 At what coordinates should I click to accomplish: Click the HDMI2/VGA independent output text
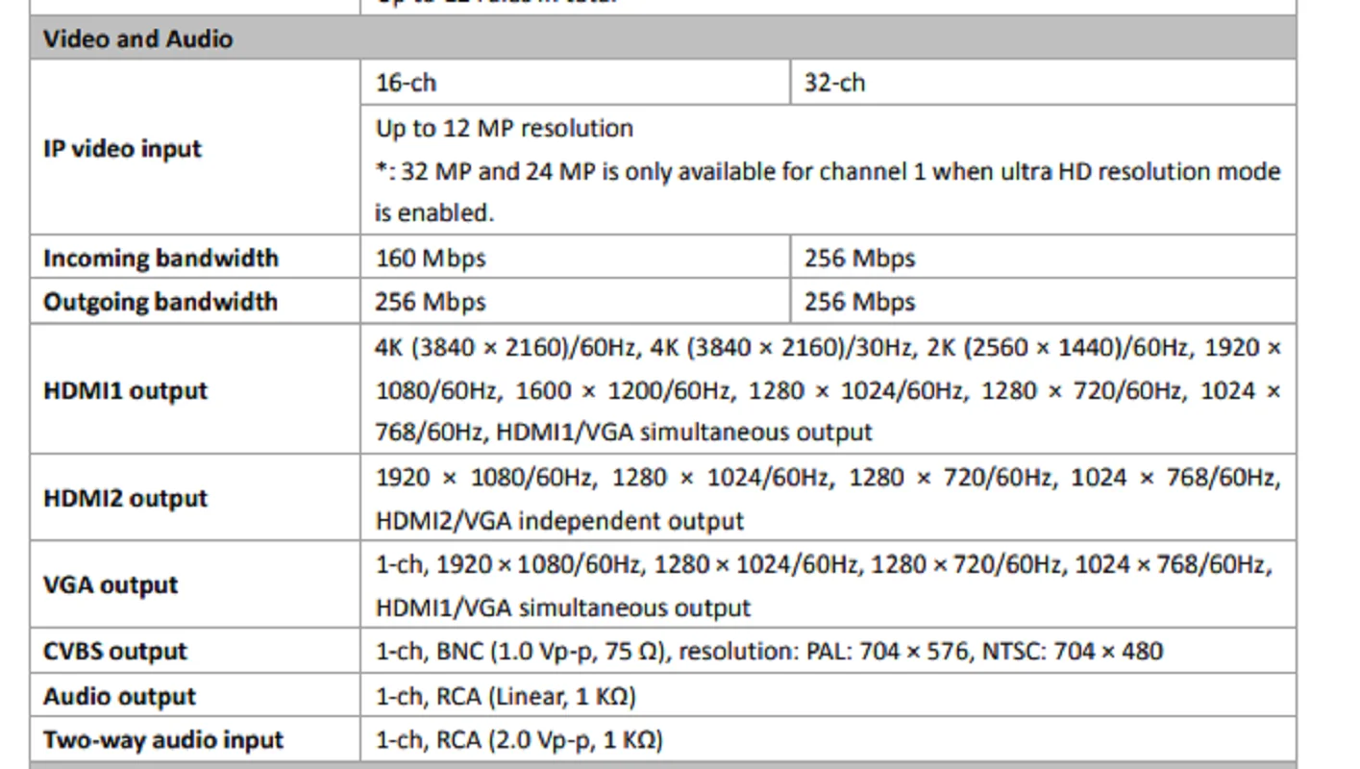tap(559, 521)
